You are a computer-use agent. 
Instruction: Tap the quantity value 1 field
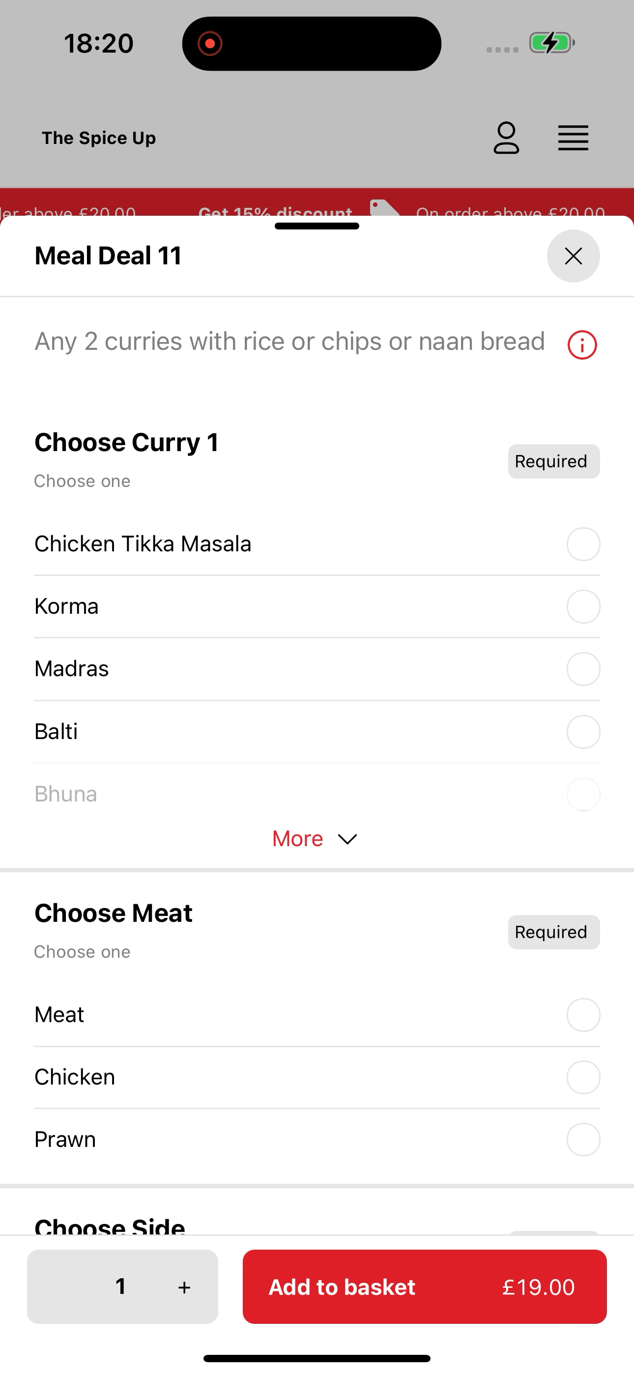[x=121, y=1287]
